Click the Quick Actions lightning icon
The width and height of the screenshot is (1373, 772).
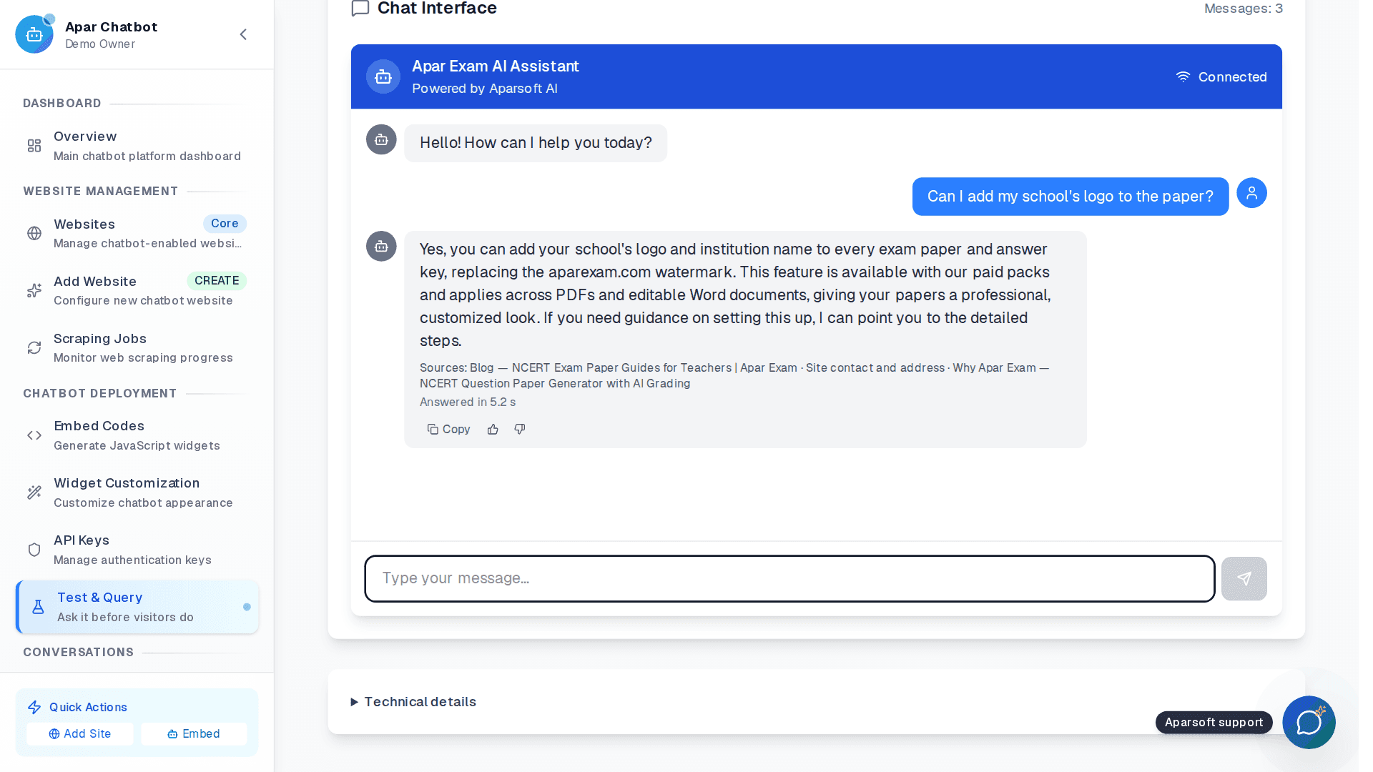click(x=34, y=707)
